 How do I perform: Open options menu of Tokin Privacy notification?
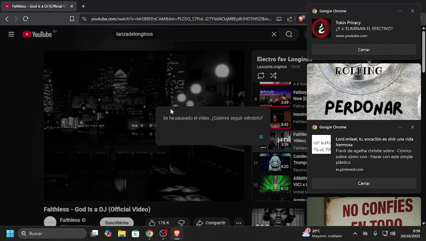pyautogui.click(x=400, y=11)
